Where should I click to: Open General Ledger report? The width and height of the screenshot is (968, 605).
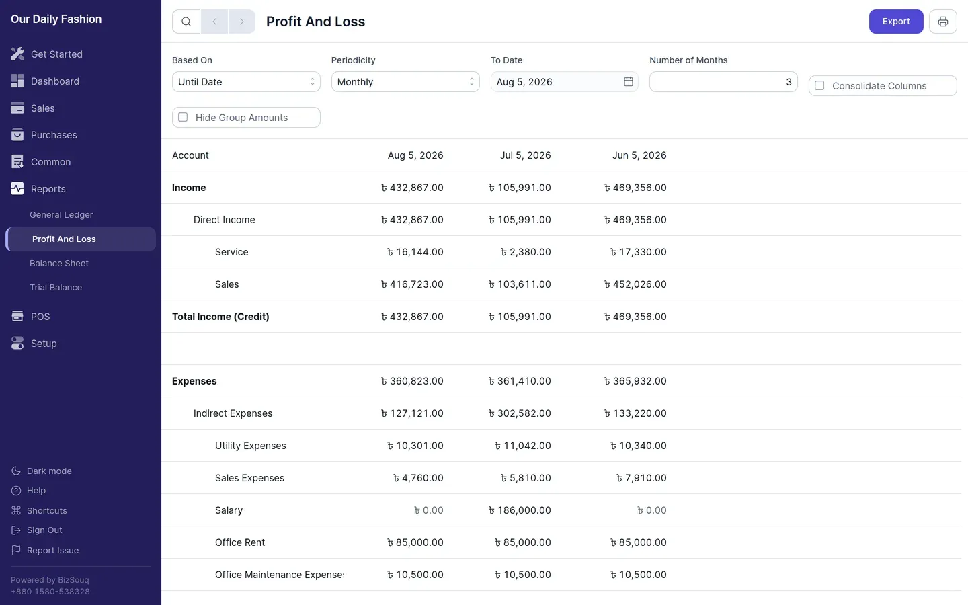(x=61, y=215)
